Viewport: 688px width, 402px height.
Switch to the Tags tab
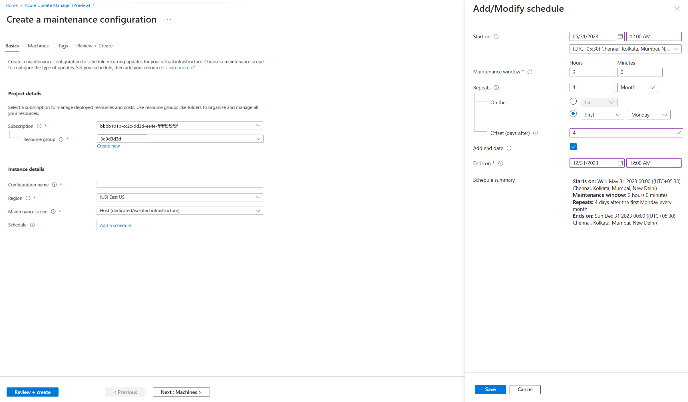[63, 45]
